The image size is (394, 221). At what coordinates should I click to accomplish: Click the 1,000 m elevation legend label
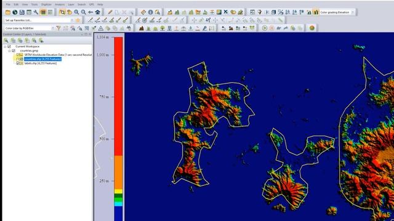pos(103,55)
